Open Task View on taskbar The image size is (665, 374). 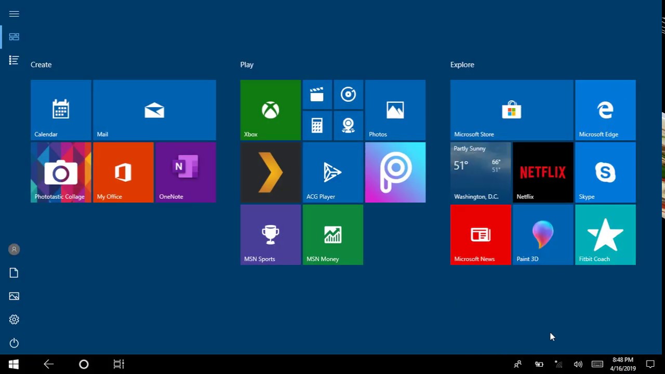pos(118,364)
